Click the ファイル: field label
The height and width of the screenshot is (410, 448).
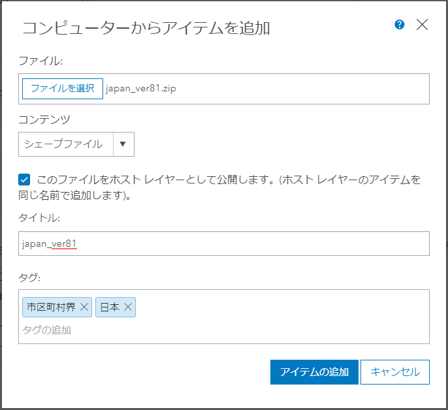40,61
